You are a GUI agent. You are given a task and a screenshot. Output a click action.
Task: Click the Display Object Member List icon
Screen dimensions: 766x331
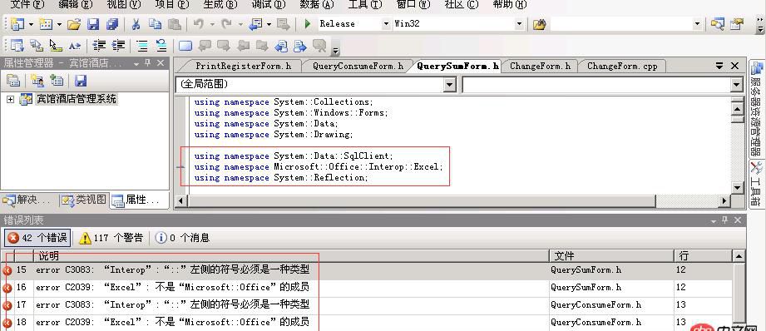point(17,46)
